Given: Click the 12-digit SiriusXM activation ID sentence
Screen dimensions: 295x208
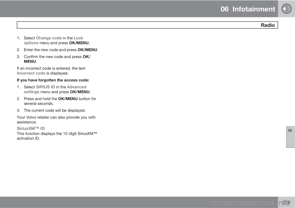Looking at the screenshot, I should tap(57, 136).
